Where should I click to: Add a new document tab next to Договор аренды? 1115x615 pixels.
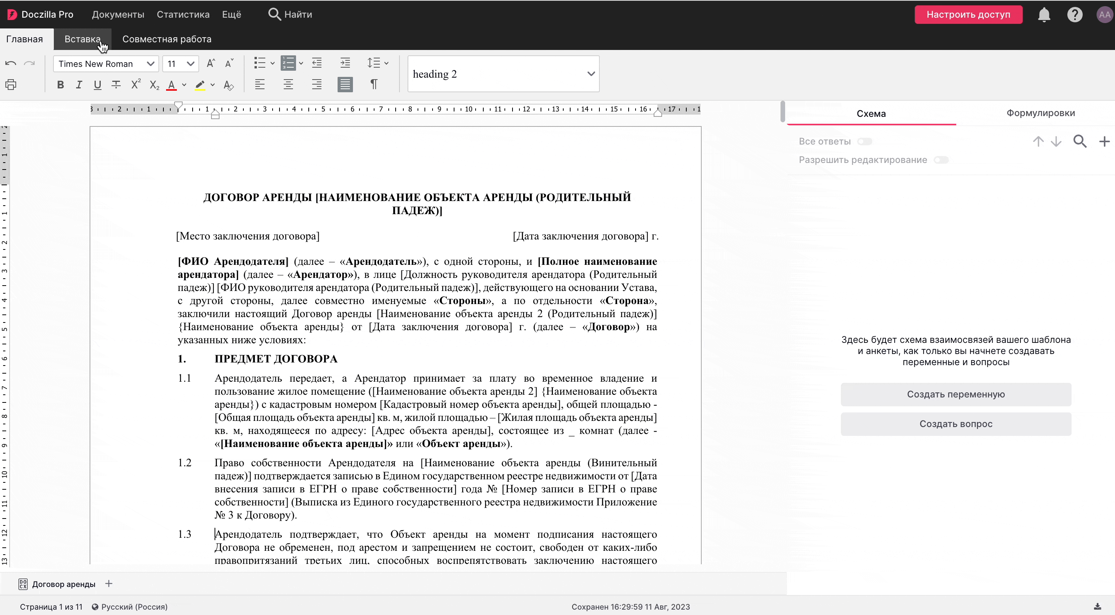109,584
